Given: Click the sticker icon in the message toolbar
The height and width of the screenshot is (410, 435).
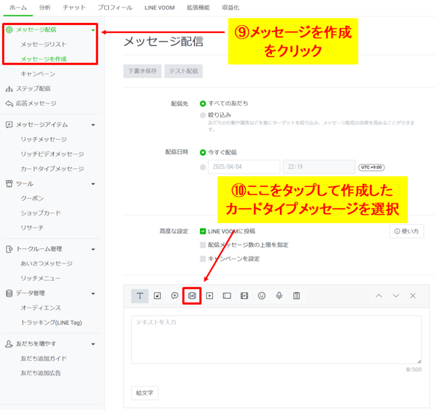Looking at the screenshot, I should (x=175, y=296).
